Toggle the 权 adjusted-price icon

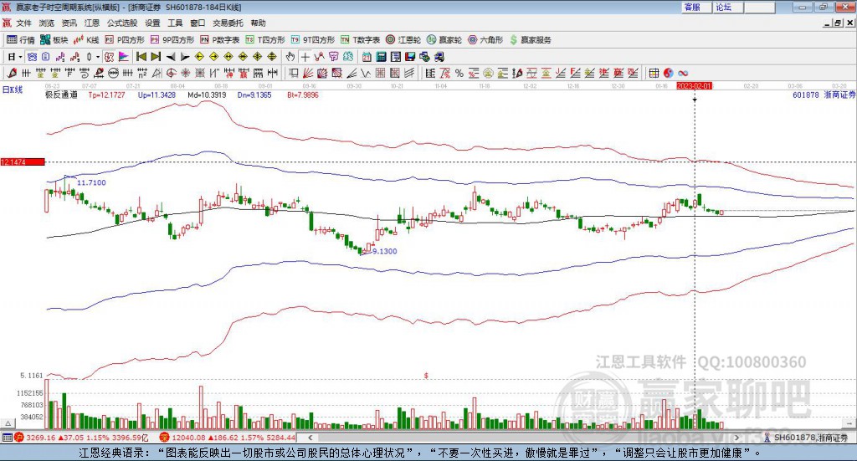[109, 57]
